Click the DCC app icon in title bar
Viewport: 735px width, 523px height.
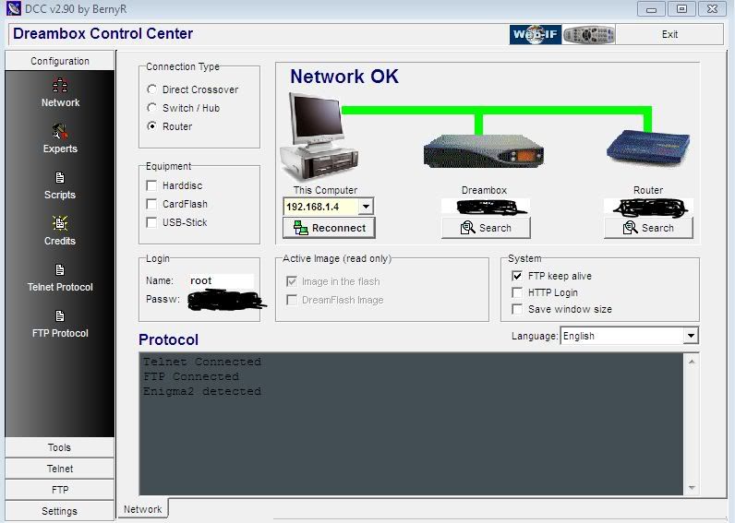(x=14, y=8)
